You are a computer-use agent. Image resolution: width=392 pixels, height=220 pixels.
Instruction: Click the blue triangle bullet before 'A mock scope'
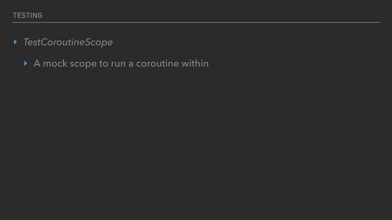26,63
